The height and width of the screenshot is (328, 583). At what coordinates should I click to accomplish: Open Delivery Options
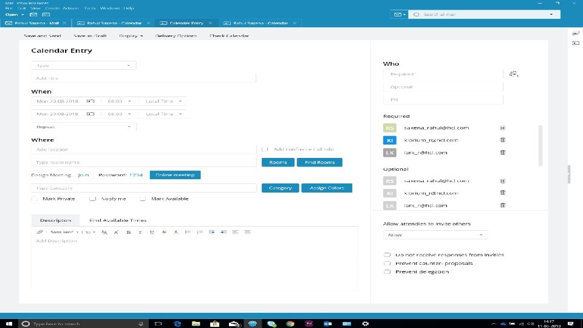click(x=176, y=36)
